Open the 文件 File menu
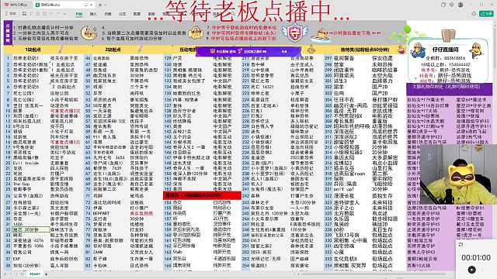The image size is (497, 279). 11,14
